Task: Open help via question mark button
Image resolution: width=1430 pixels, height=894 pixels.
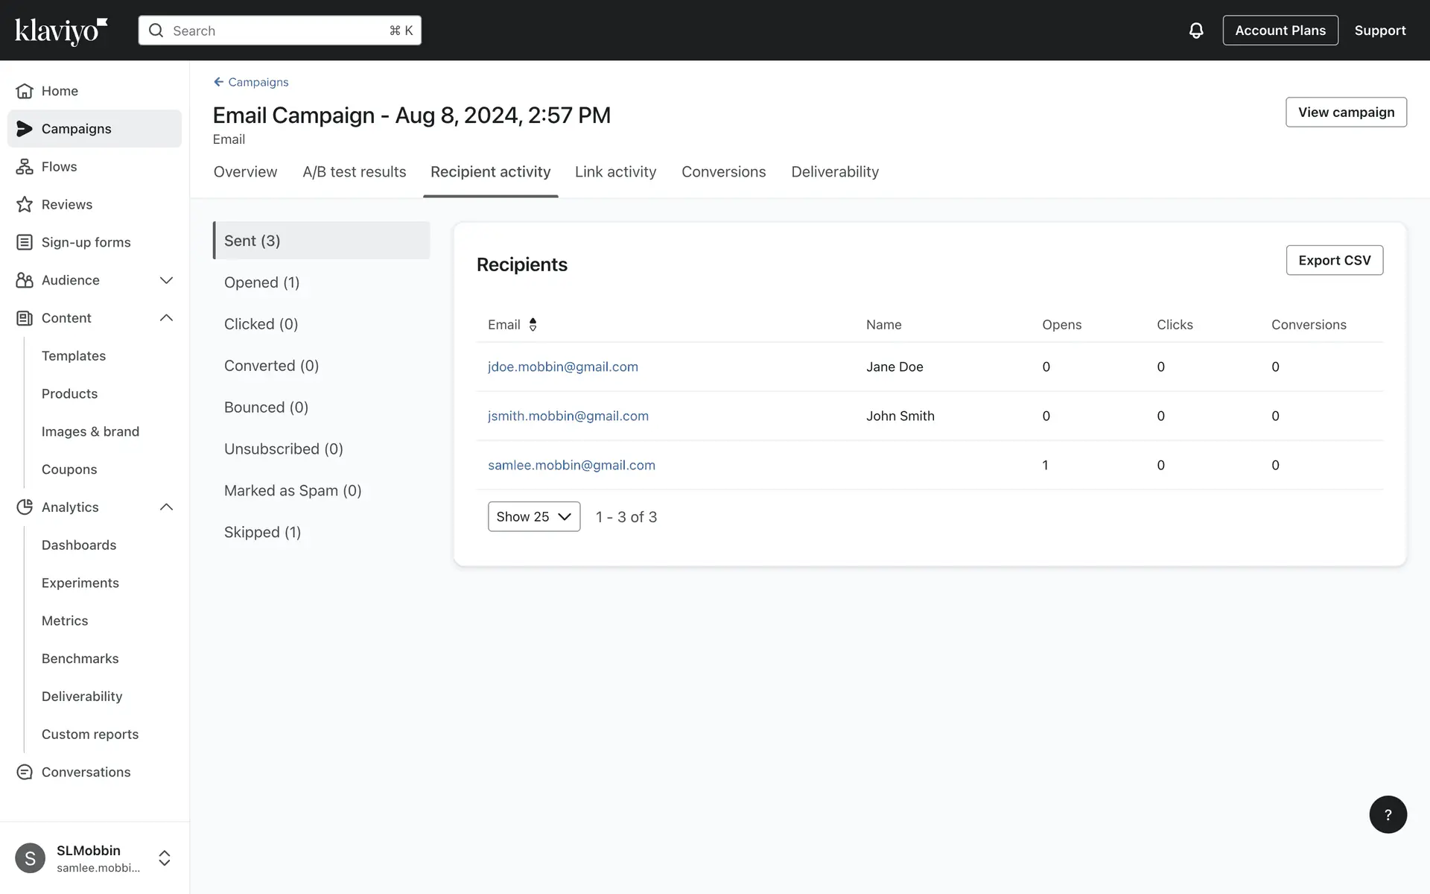Action: [x=1388, y=814]
